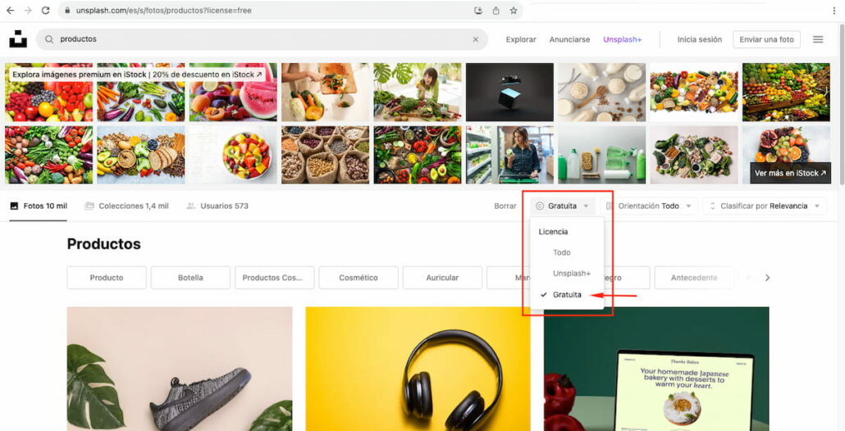Click the padlock site info icon
This screenshot has height=431, width=845.
tap(68, 10)
